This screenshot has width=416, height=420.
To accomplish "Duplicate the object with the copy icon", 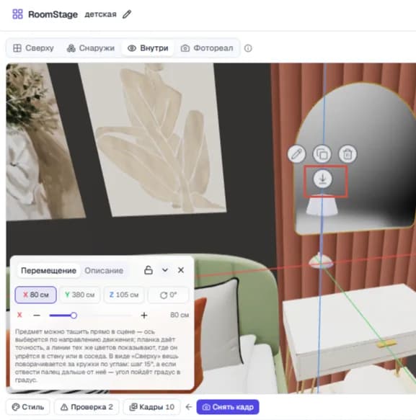I will tap(322, 154).
